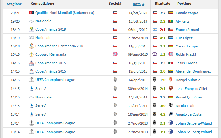Click Serie A logo in the 18/gen/2014 row

[32, 114]
